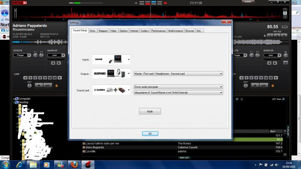The image size is (301, 169).
Task: Open the Info tab
Action: point(199,31)
